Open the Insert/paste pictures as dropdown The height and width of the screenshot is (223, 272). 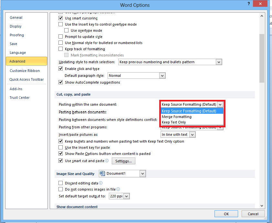193,135
